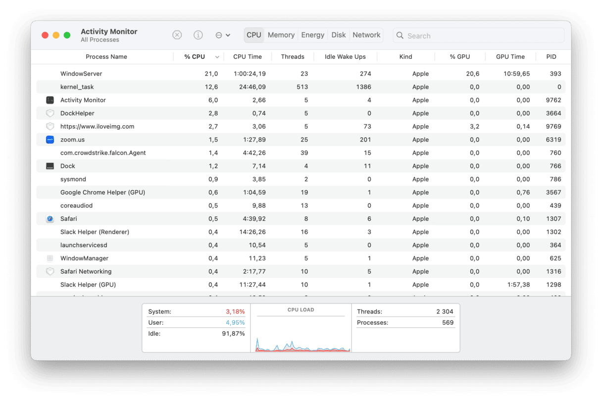Click the stop process (X) toolbar icon
The height and width of the screenshot is (401, 602).
click(x=177, y=35)
